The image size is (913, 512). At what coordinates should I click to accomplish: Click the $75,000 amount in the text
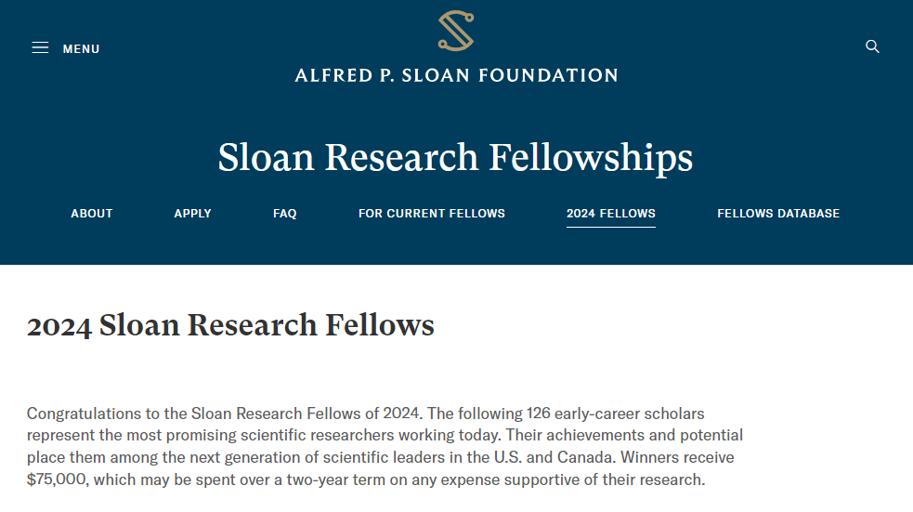pos(57,479)
